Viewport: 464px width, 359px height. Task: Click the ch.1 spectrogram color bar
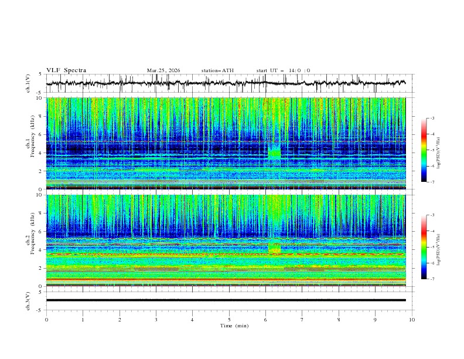[424, 150]
